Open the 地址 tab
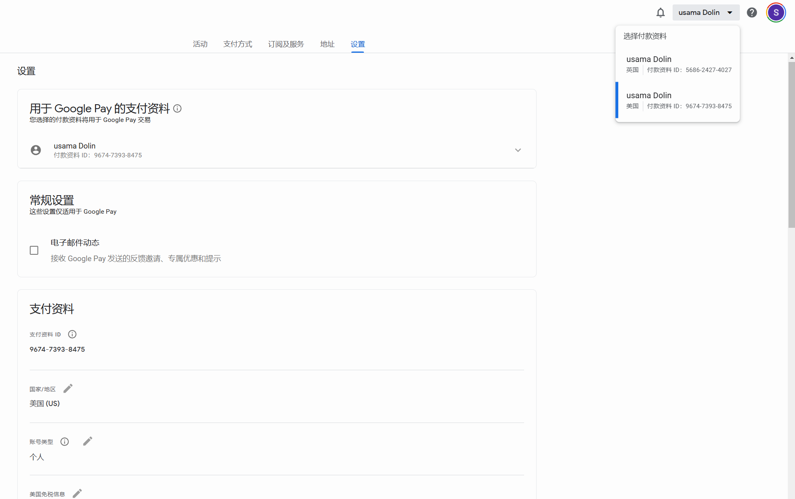Screen dimensions: 795x499 coord(327,44)
